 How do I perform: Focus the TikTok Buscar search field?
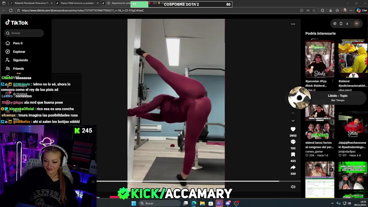[x=24, y=33]
